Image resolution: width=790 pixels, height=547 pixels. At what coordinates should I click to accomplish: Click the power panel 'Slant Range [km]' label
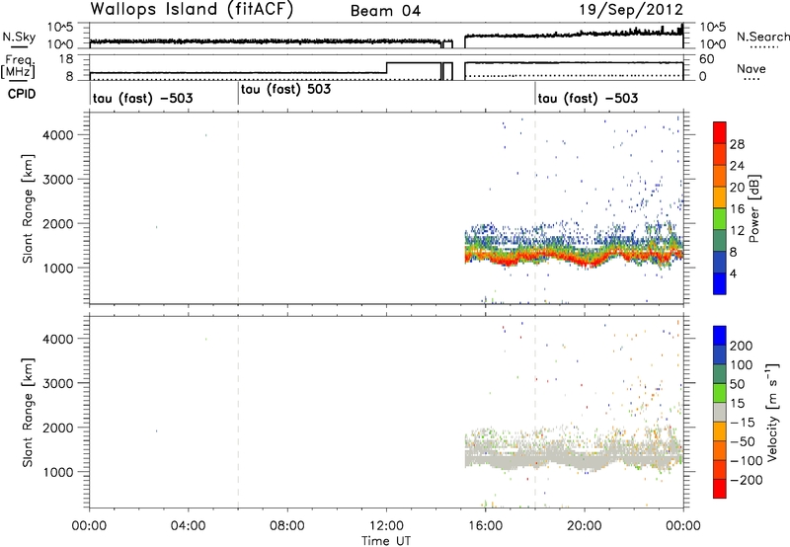pos(28,208)
